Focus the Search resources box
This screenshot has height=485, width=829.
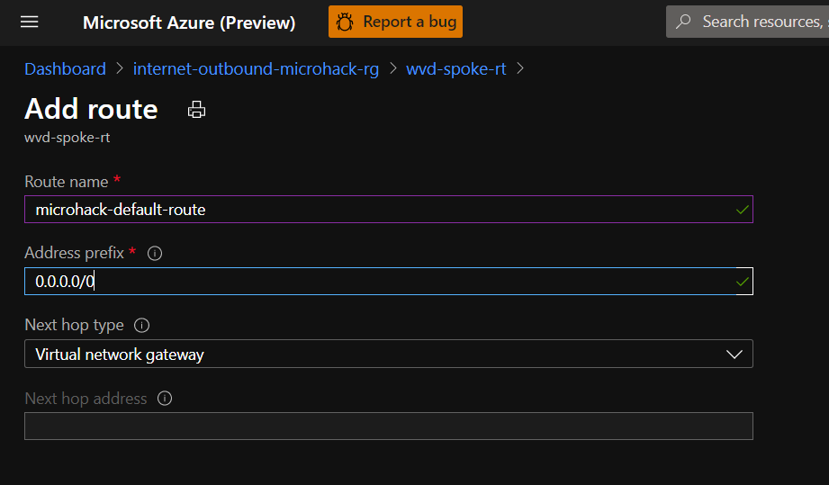coord(761,22)
